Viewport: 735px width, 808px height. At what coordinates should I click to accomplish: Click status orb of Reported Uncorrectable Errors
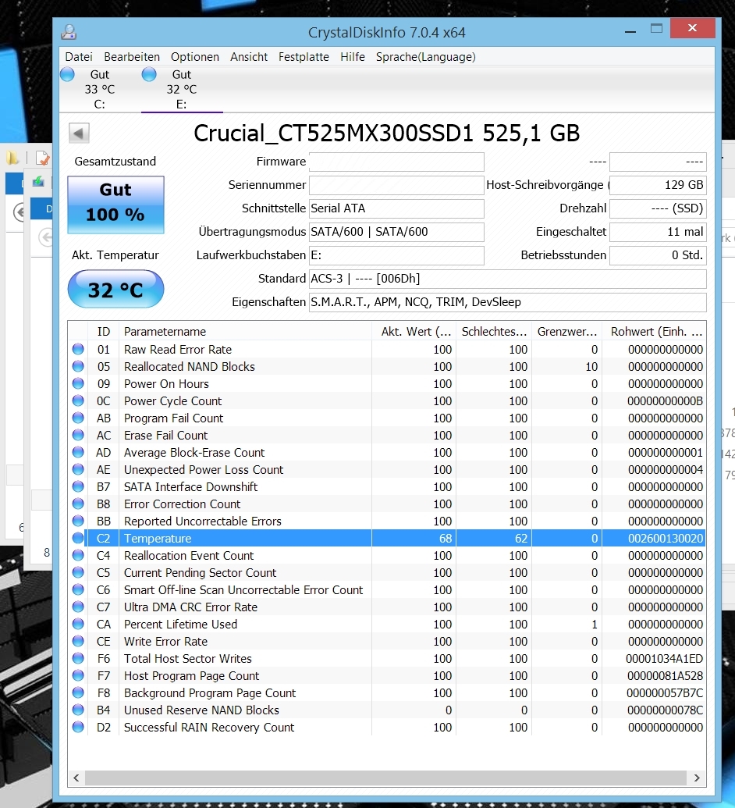(78, 521)
